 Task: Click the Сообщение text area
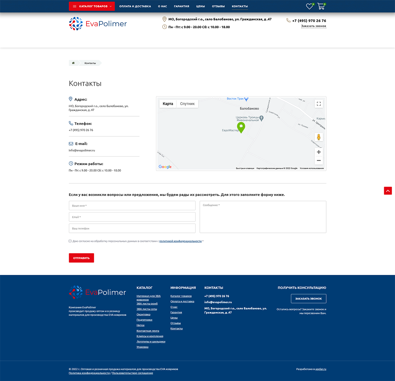click(263, 217)
